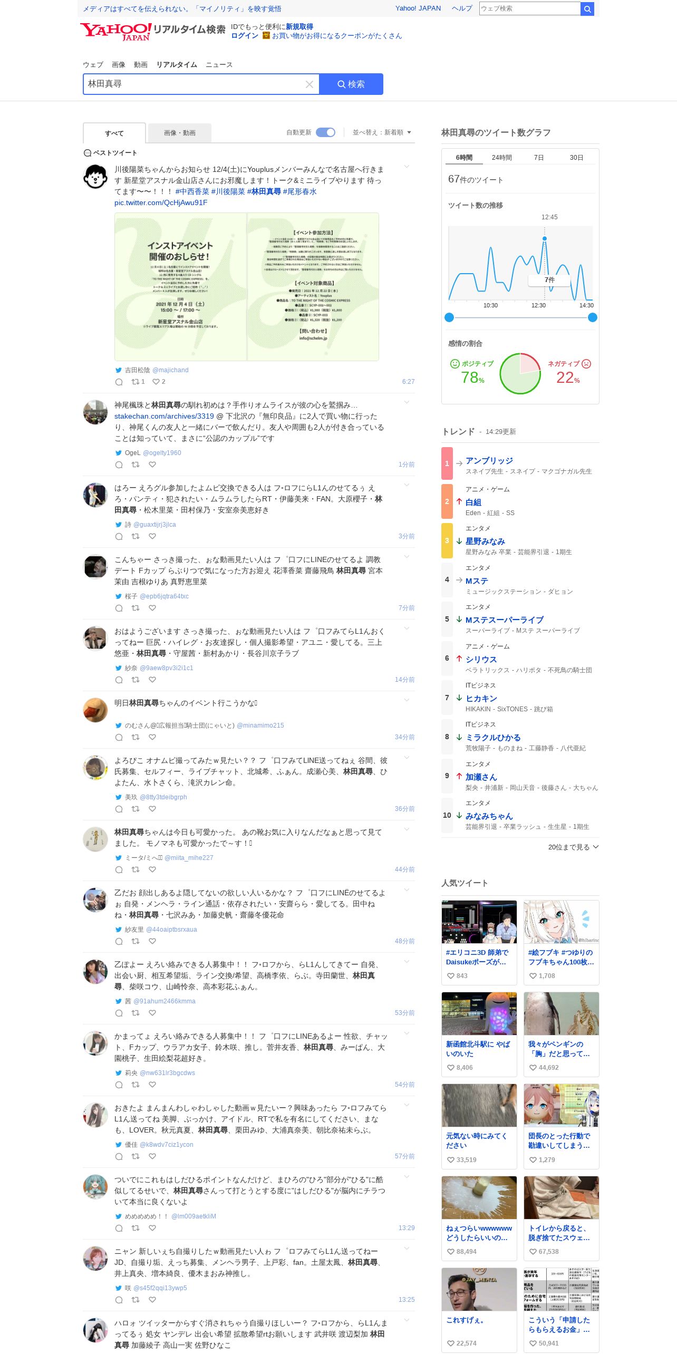The width and height of the screenshot is (677, 1354).
Task: Reply to the @lm009aetkliM tweet
Action: point(119,1228)
